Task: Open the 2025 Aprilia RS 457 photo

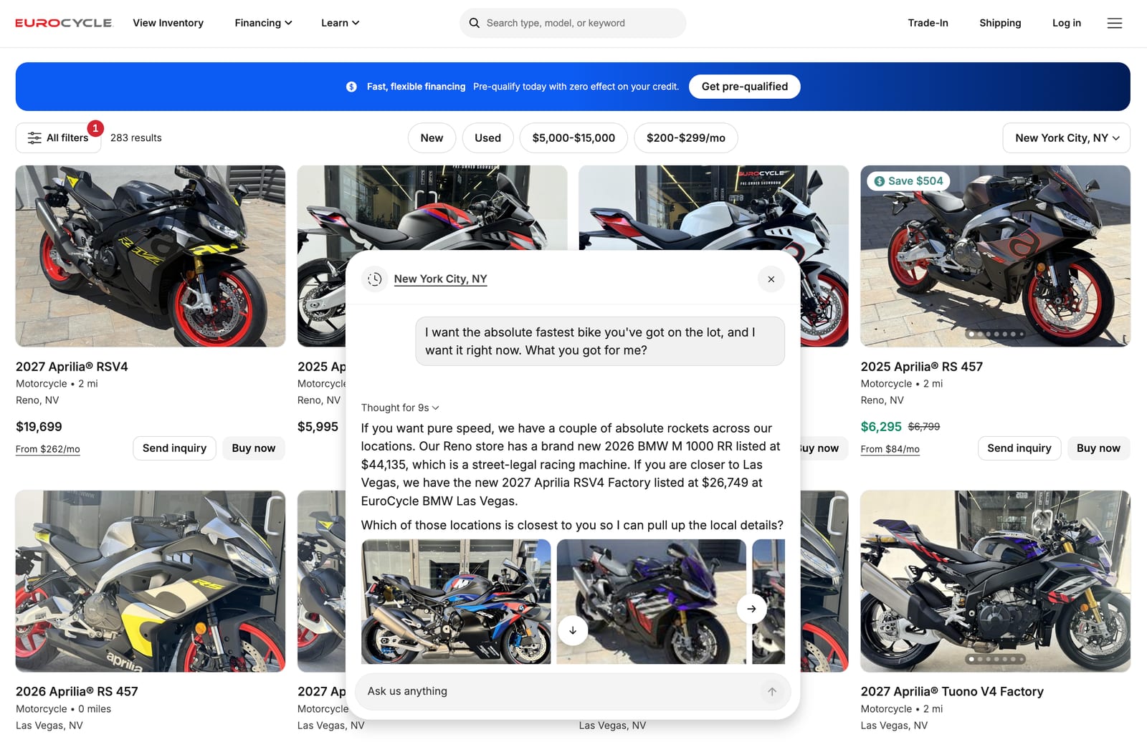Action: pos(995,256)
